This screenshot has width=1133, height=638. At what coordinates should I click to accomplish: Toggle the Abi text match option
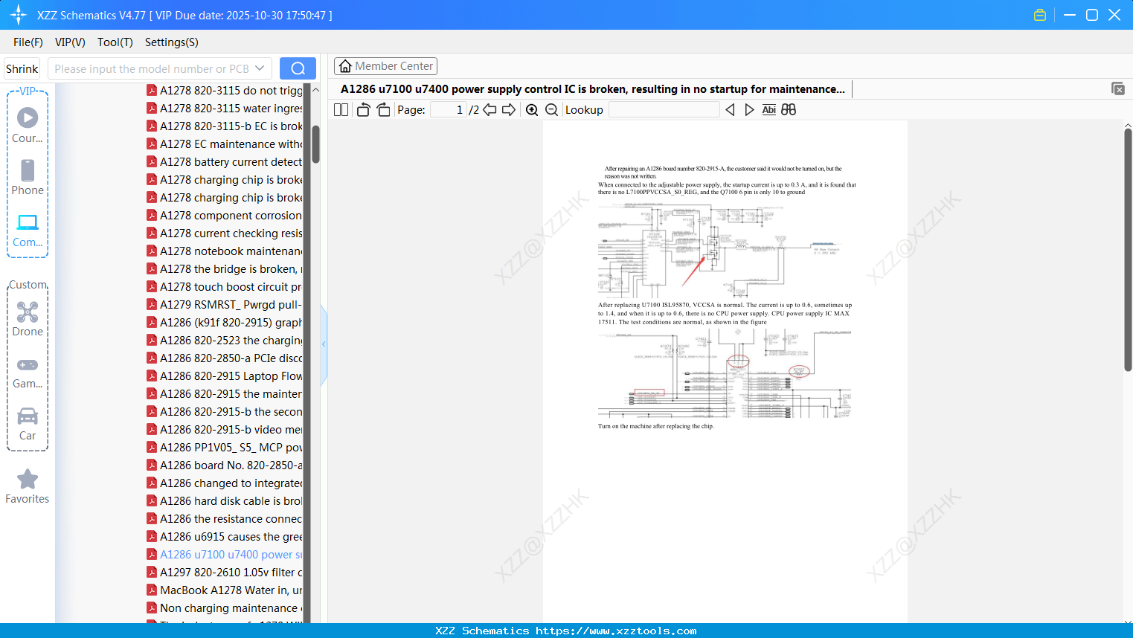click(769, 109)
